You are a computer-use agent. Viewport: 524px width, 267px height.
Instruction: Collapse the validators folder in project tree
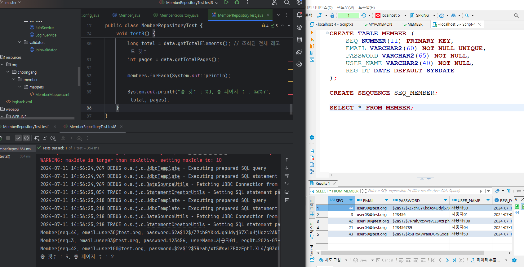coord(20,42)
